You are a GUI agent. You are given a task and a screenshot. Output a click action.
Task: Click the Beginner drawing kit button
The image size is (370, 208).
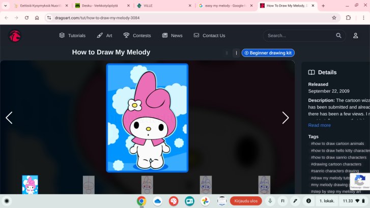[268, 53]
